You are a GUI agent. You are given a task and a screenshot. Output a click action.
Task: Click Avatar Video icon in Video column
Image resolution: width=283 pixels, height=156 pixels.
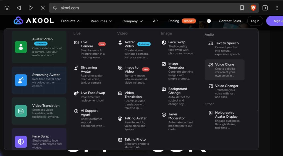pos(120,42)
